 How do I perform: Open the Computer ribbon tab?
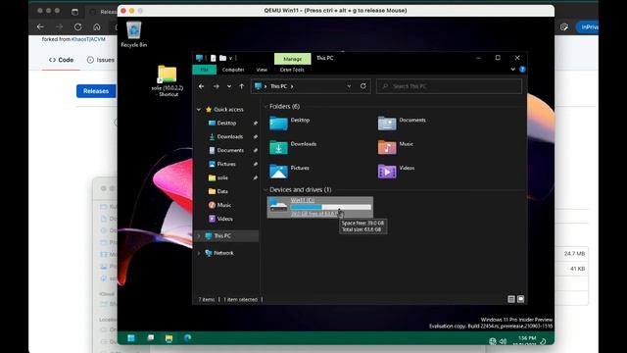pos(233,70)
